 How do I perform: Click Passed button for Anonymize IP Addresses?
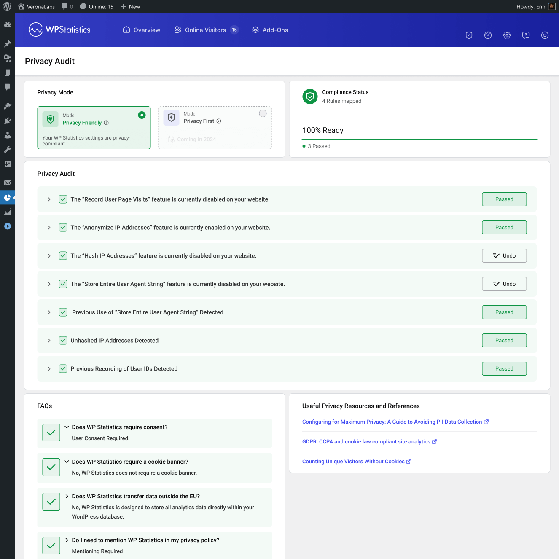[x=504, y=228]
